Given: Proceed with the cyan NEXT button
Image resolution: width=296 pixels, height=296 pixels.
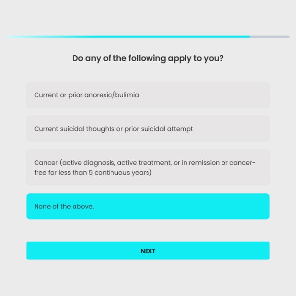Looking at the screenshot, I should [x=148, y=251].
